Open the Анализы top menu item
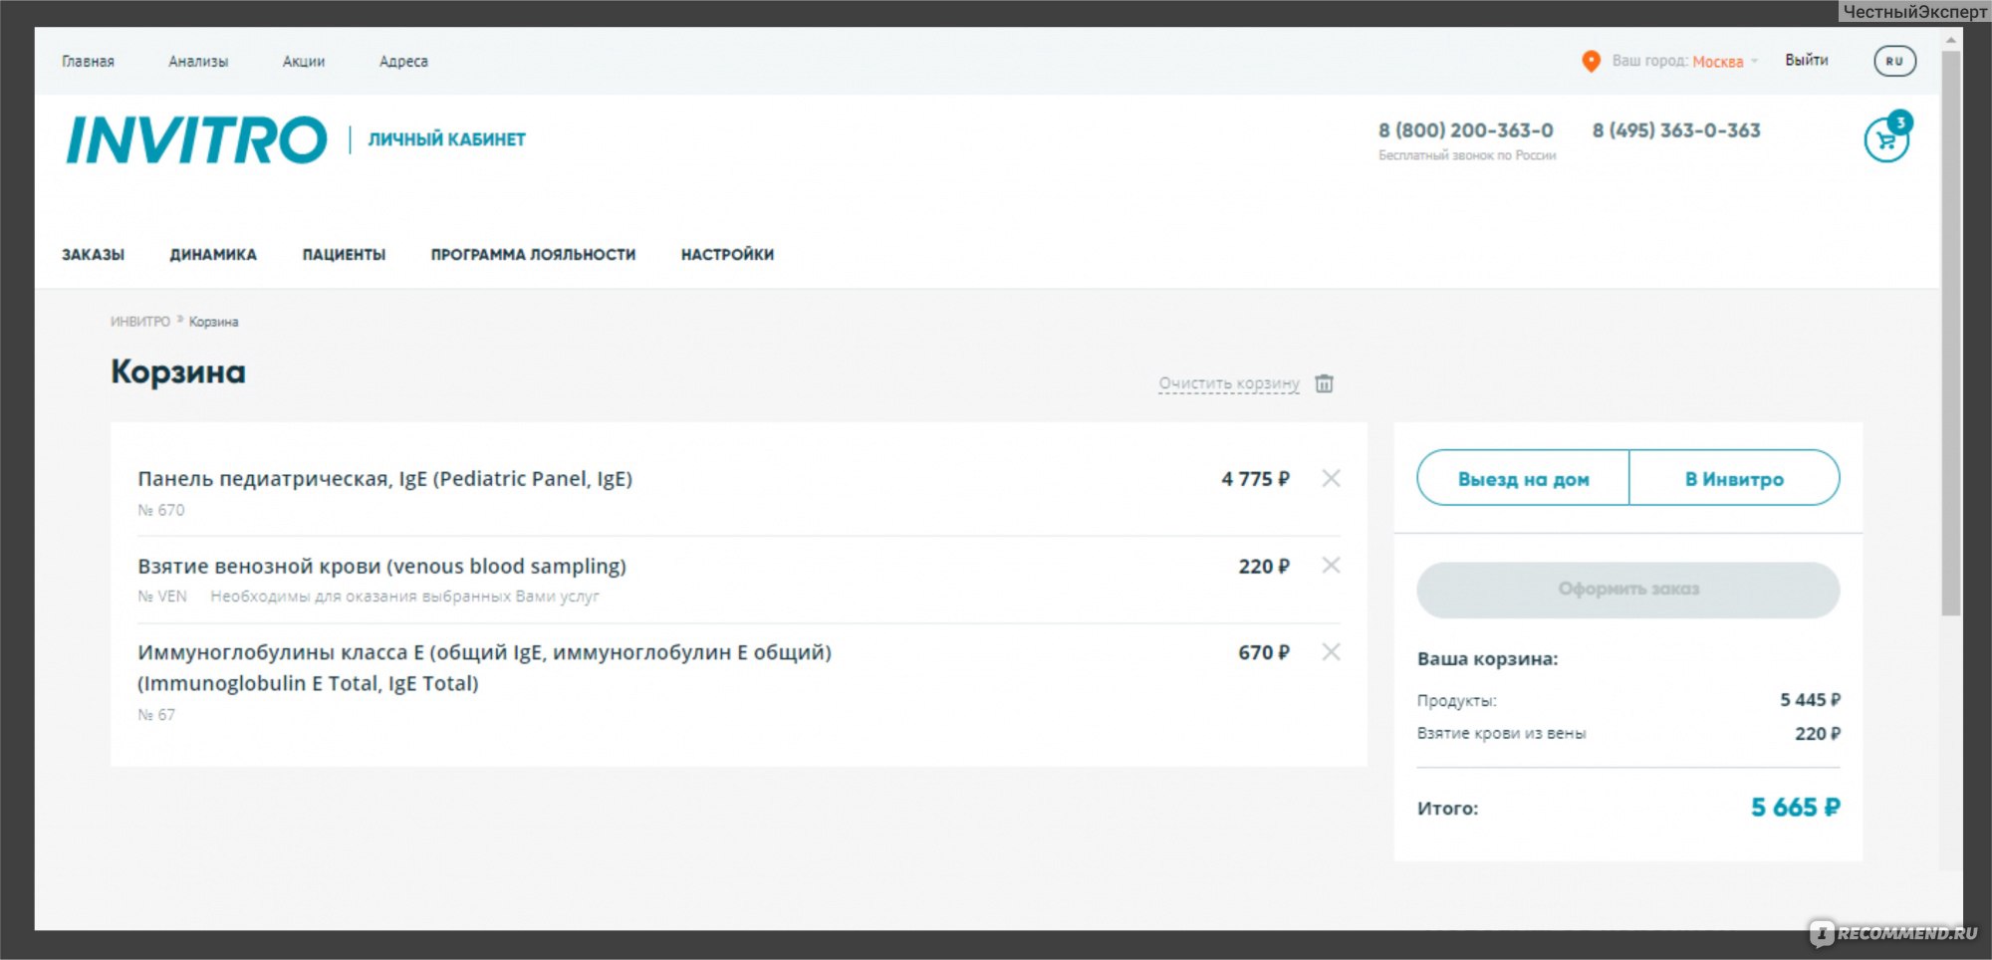The width and height of the screenshot is (1992, 960). [198, 62]
